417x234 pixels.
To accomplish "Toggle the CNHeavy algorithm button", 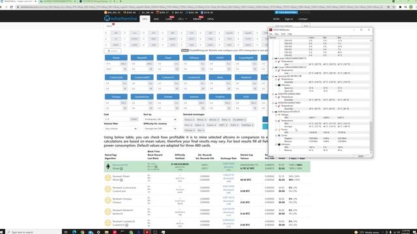I will (x=194, y=58).
